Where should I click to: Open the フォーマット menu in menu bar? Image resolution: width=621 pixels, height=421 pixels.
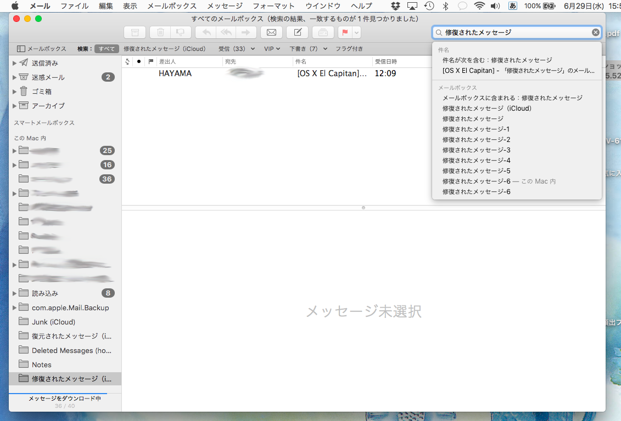pyautogui.click(x=273, y=6)
